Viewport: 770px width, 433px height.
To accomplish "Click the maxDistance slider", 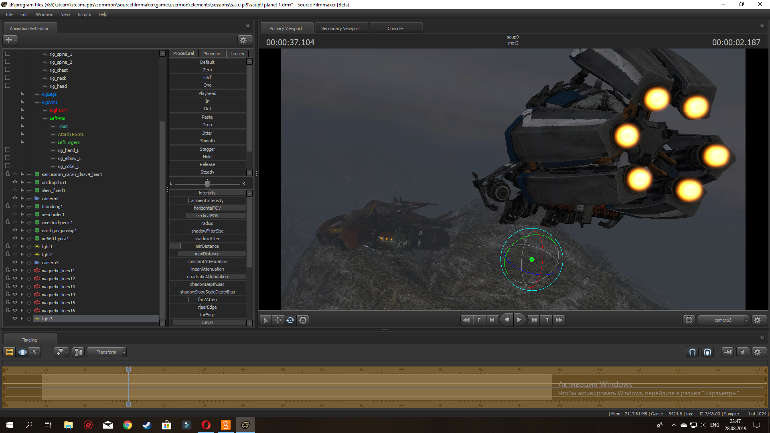I will point(208,254).
